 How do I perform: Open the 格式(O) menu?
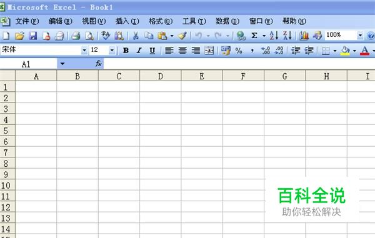click(161, 21)
